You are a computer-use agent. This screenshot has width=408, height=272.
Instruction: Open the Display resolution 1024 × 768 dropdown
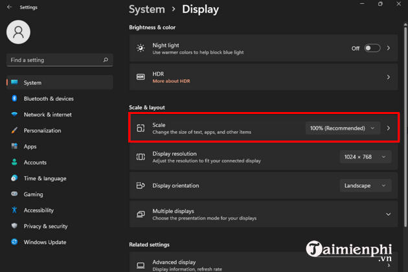(x=365, y=157)
